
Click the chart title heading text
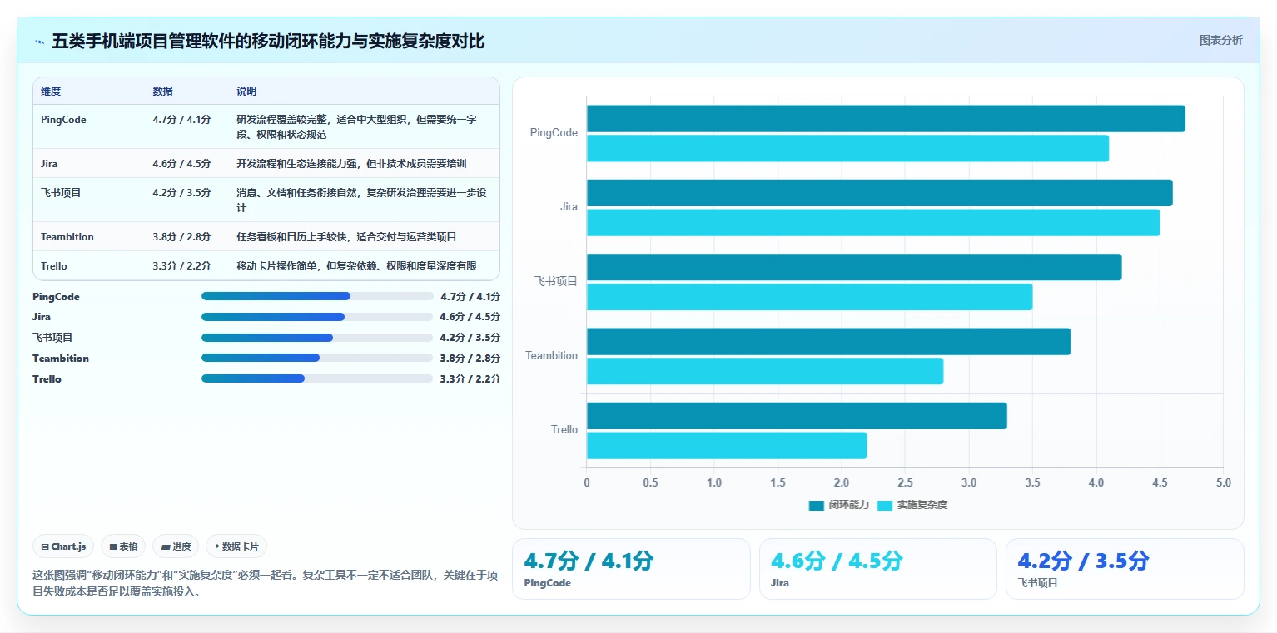268,42
